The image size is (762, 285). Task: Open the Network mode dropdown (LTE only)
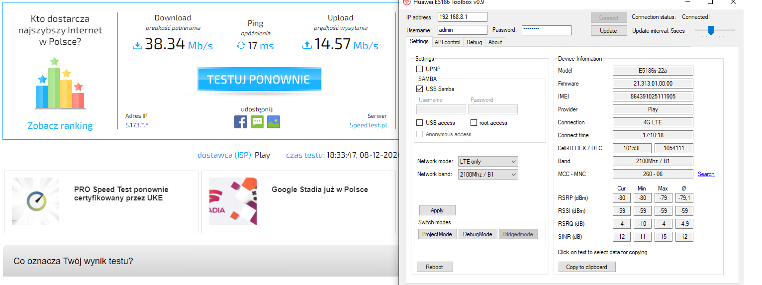(x=488, y=161)
